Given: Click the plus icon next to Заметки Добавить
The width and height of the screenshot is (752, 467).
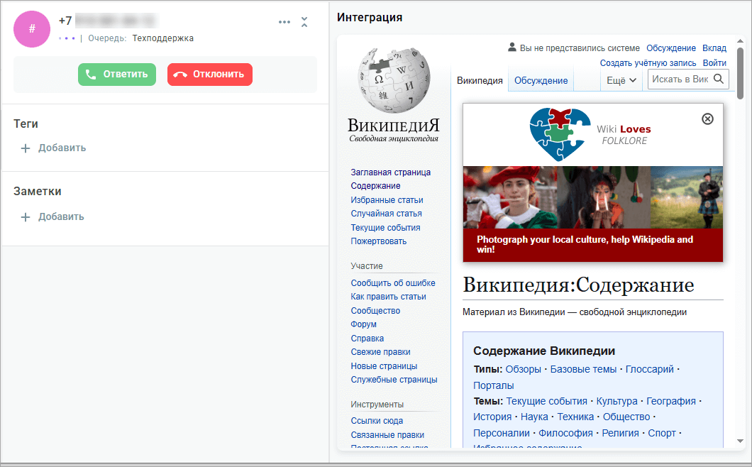Looking at the screenshot, I should pyautogui.click(x=26, y=217).
